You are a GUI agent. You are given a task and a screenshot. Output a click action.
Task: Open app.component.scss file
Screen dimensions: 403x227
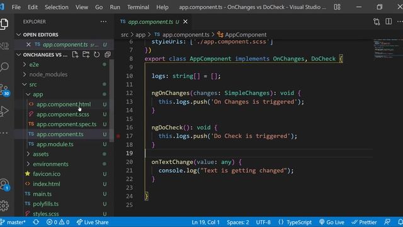pos(63,114)
